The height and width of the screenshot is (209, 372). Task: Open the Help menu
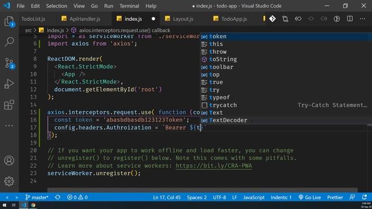pyautogui.click(x=151, y=6)
